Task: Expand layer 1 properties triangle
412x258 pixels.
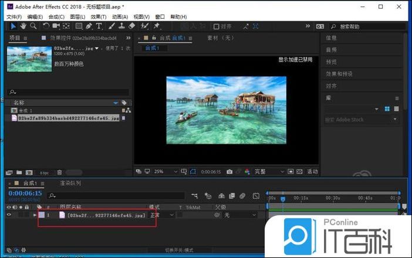Action: click(x=35, y=215)
